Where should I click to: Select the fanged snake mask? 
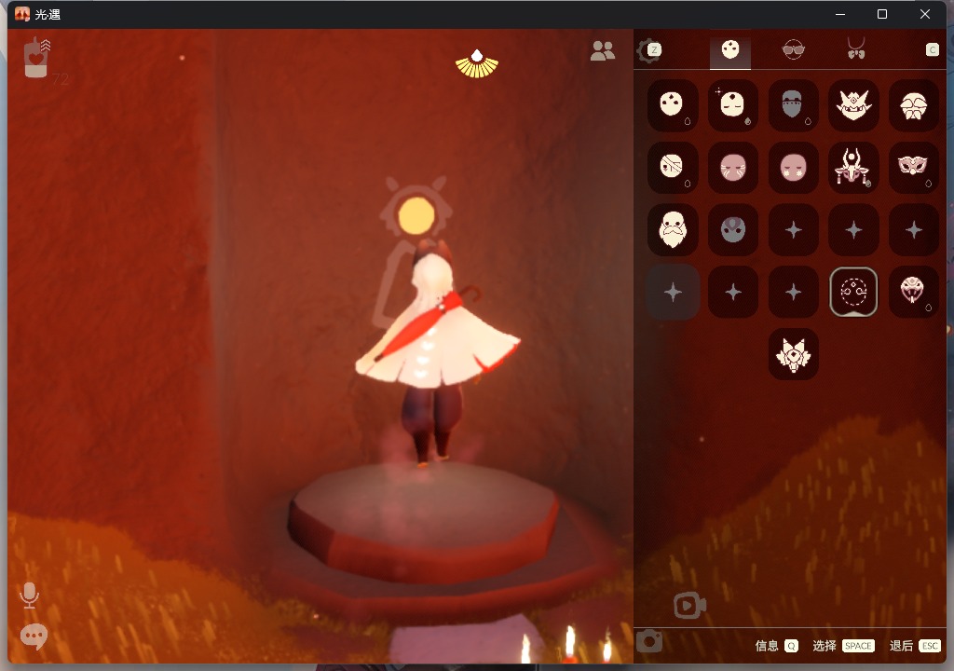[x=913, y=293]
